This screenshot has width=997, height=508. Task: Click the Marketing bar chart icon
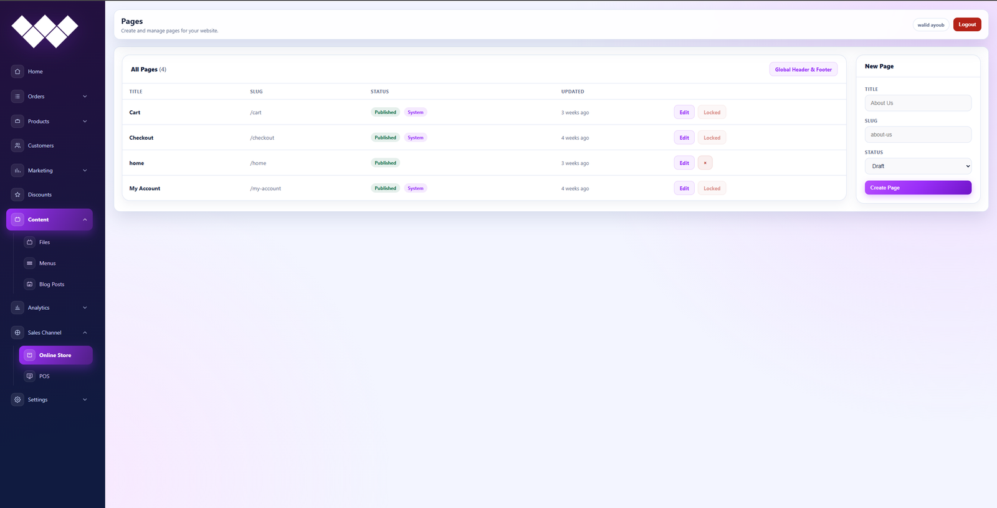[x=17, y=171]
